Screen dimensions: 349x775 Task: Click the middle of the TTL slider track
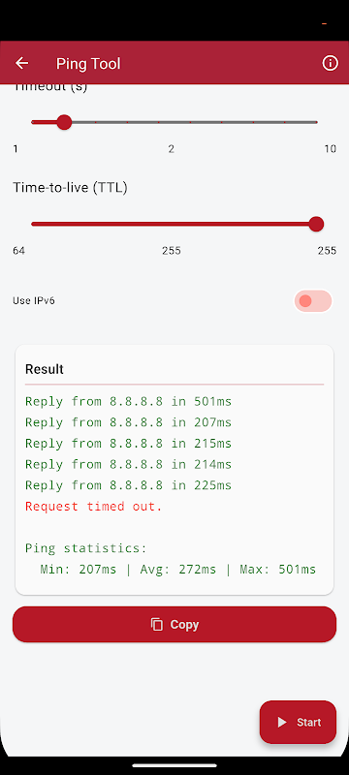(174, 224)
